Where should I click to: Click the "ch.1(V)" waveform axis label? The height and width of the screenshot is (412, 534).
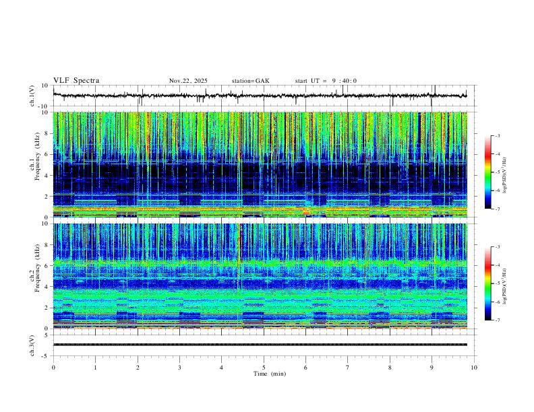(x=32, y=96)
